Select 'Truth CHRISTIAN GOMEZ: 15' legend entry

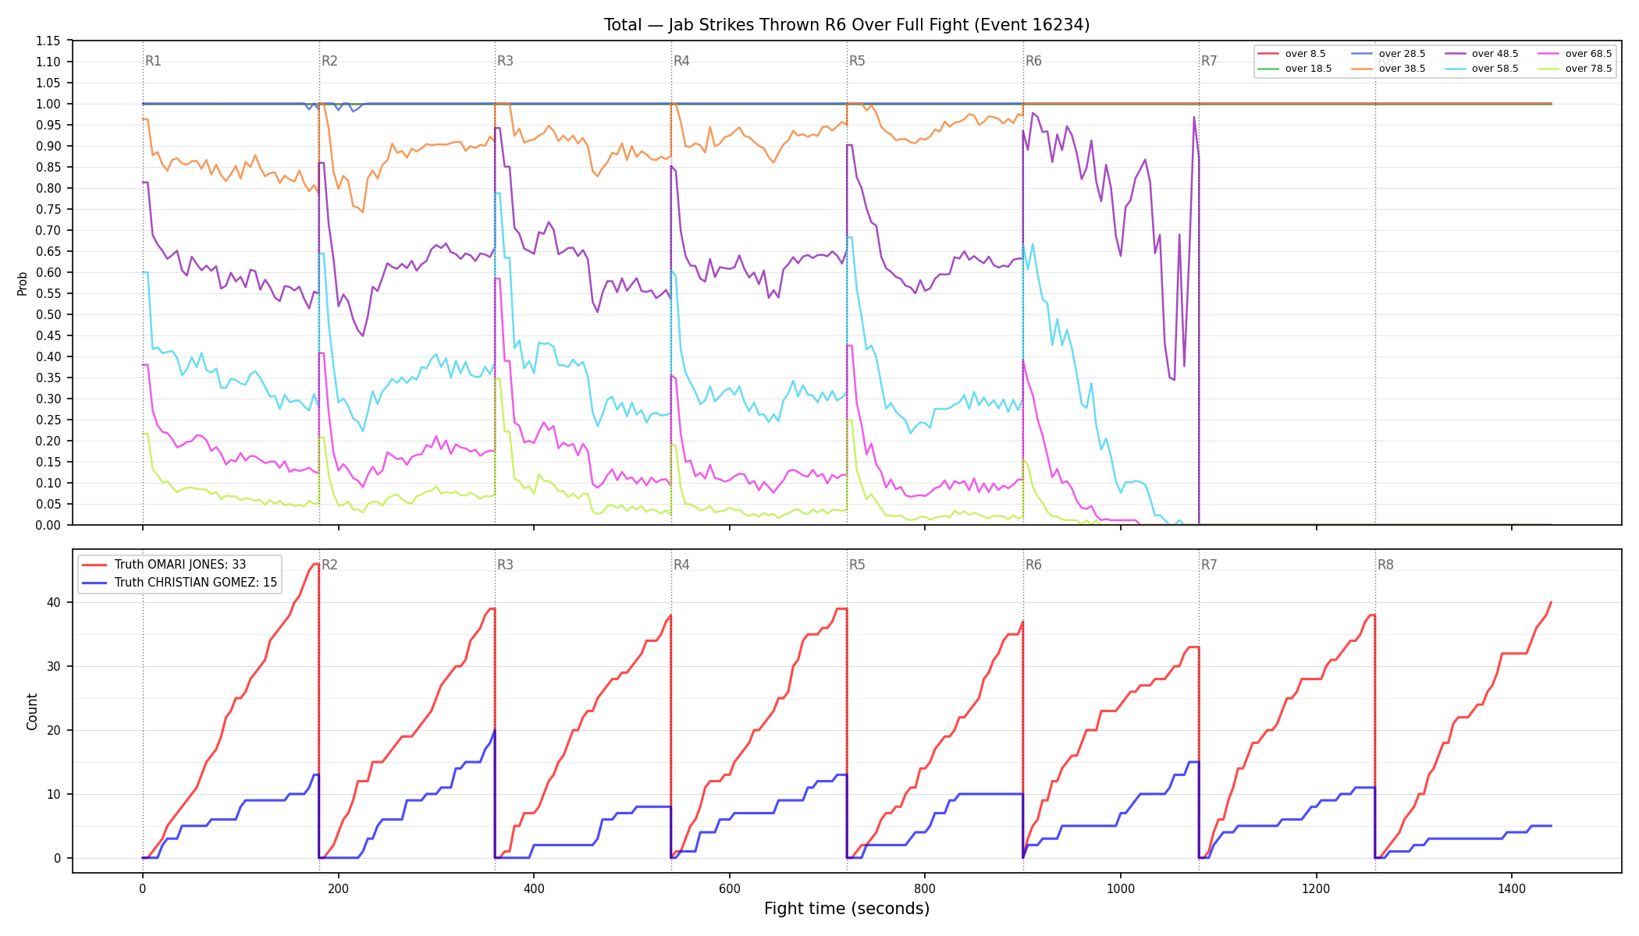[180, 583]
